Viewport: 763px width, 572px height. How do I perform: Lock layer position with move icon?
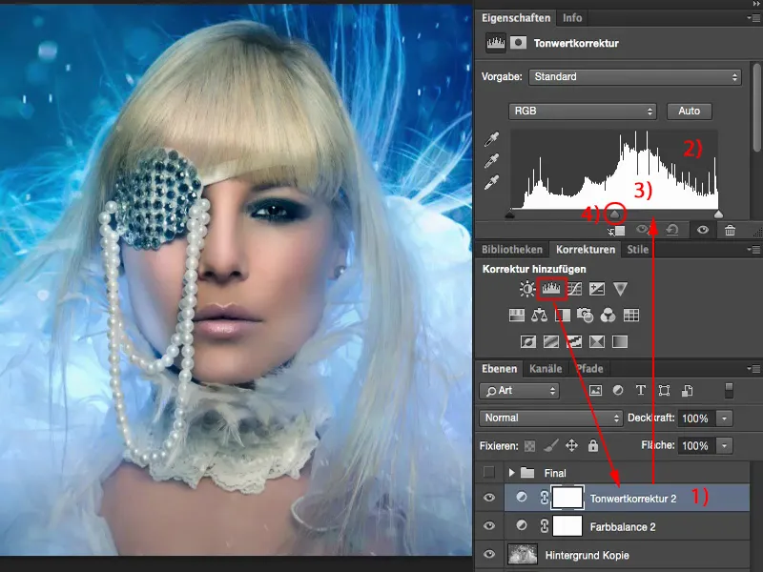(x=571, y=445)
